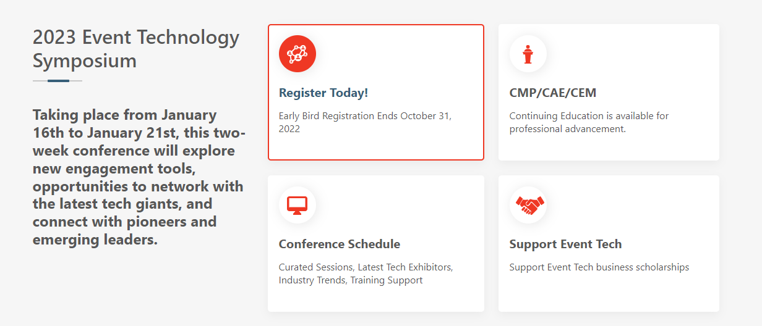Click the divider line under Symposium heading
Screen dimensions: 762x326
click(58, 81)
